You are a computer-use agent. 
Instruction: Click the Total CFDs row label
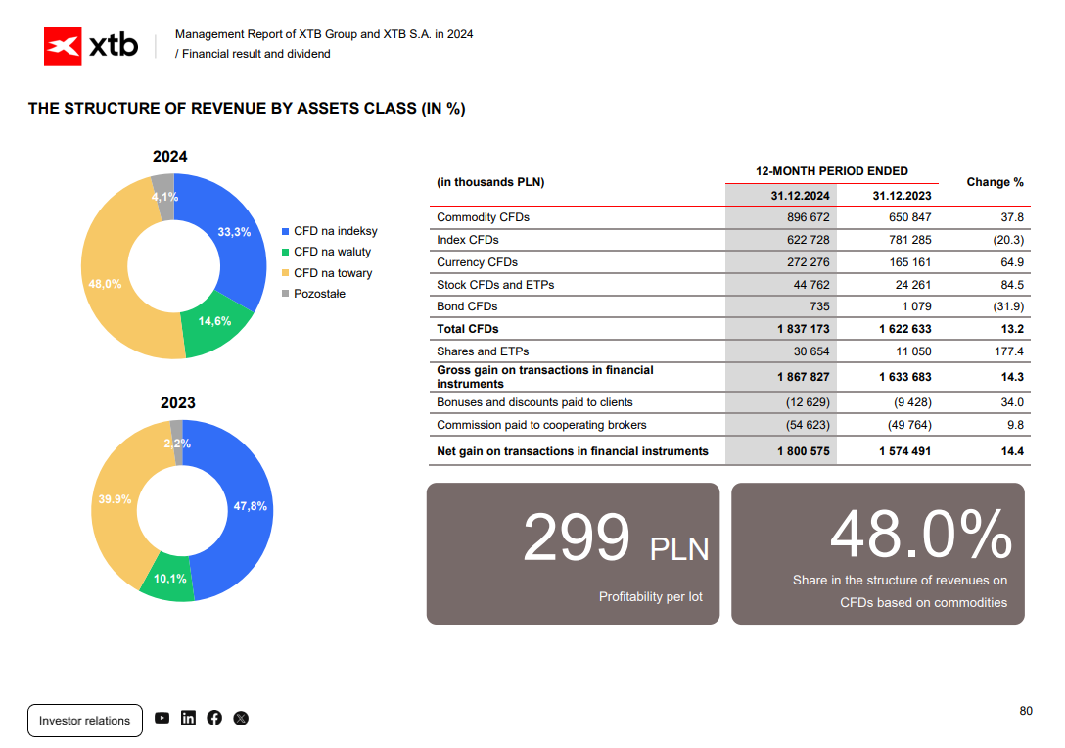(x=467, y=329)
